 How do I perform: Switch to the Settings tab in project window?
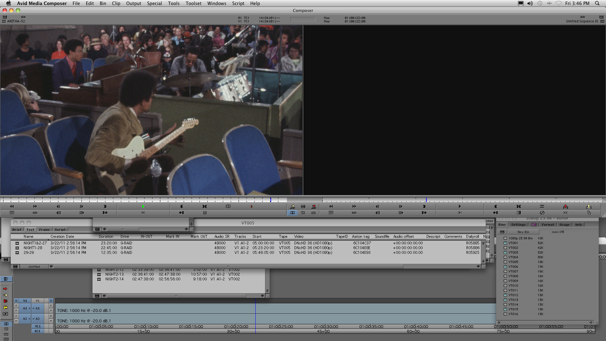click(518, 224)
